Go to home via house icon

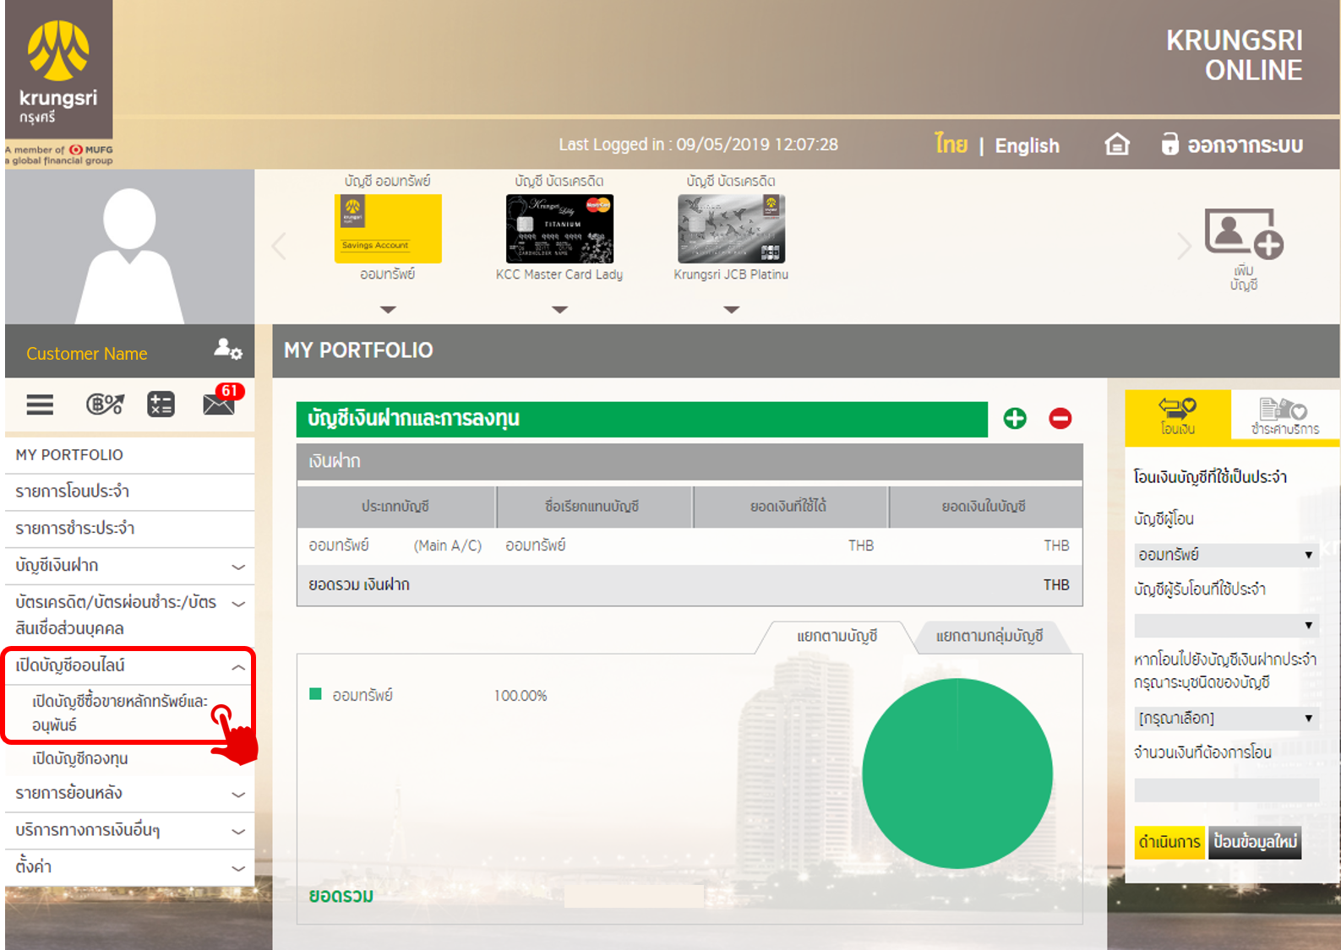(1117, 144)
